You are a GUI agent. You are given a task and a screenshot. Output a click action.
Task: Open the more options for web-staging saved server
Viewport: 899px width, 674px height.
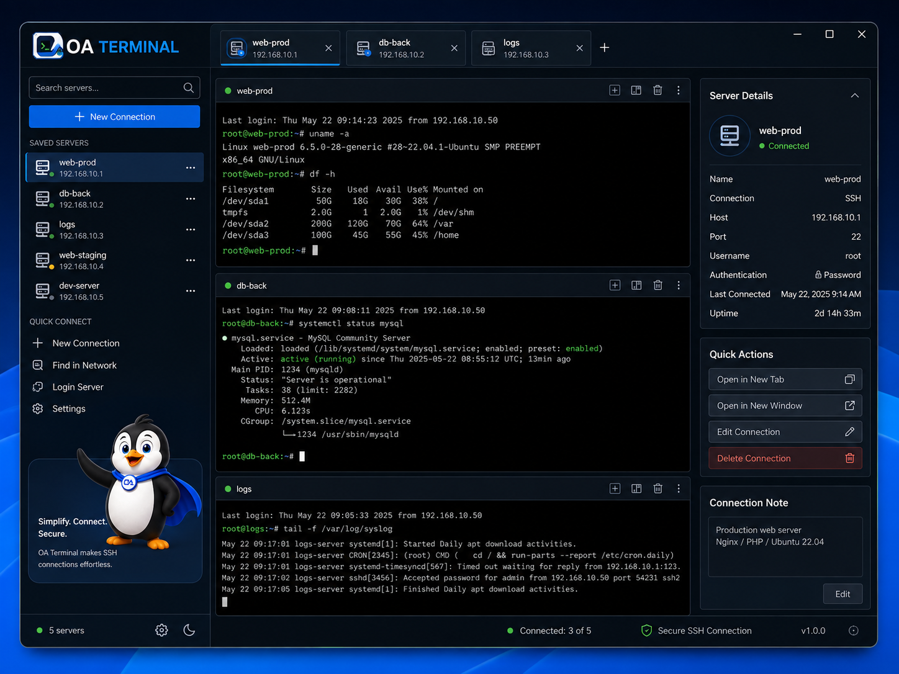click(191, 260)
